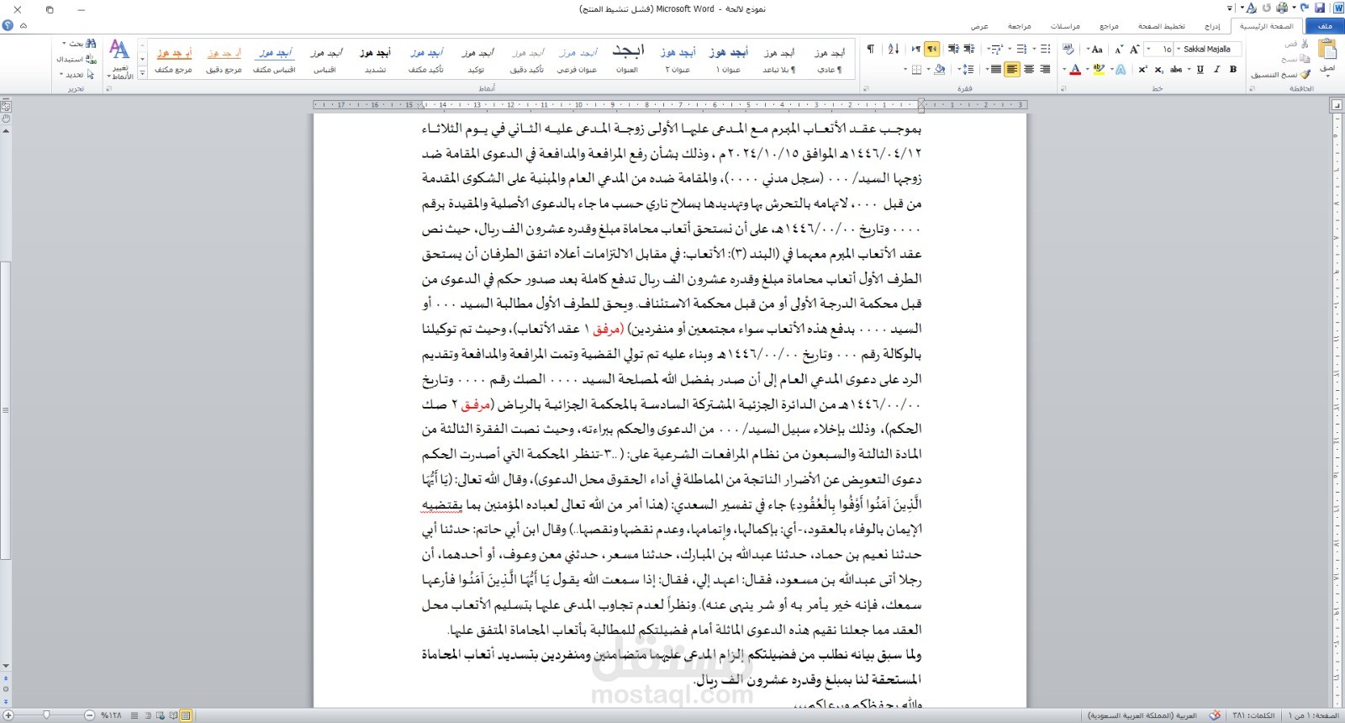The height and width of the screenshot is (723, 1345).
Task: Click the Find (بحث) binoculars icon
Action: point(91,43)
